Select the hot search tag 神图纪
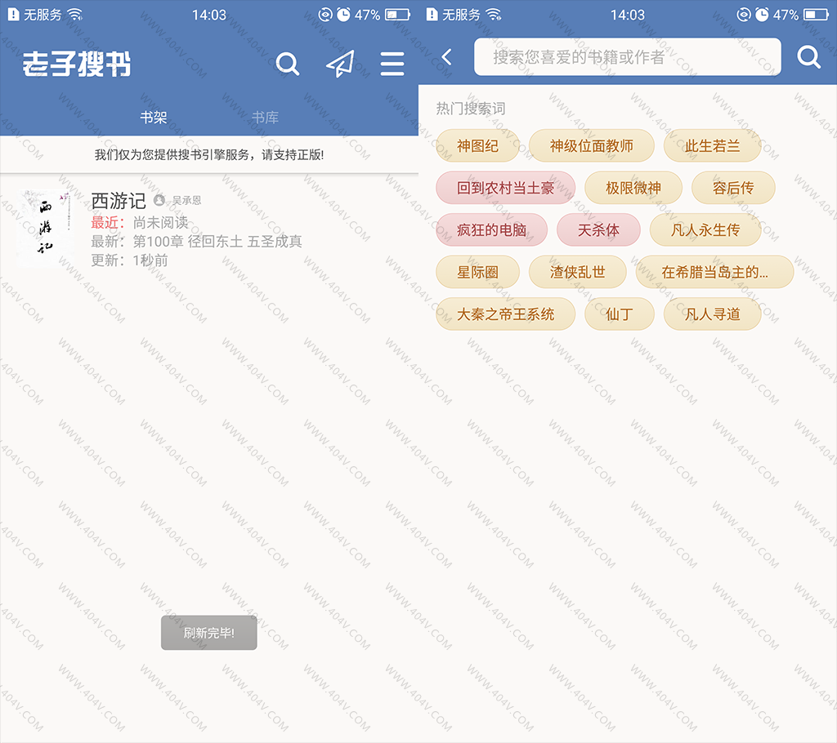This screenshot has width=837, height=743. [477, 146]
